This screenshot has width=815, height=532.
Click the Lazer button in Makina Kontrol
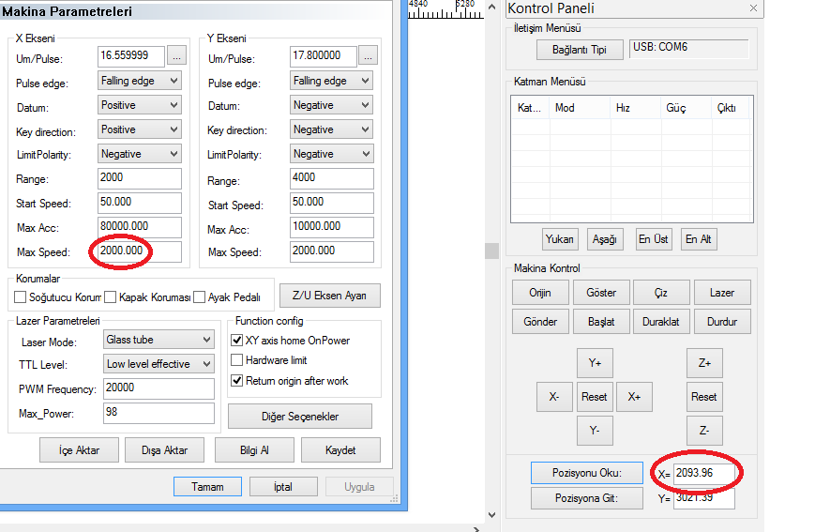tap(722, 293)
